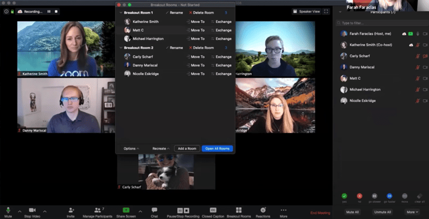Toggle Nicolle Eskridge's muted mic icon
The width and height of the screenshot is (429, 219).
[417, 101]
